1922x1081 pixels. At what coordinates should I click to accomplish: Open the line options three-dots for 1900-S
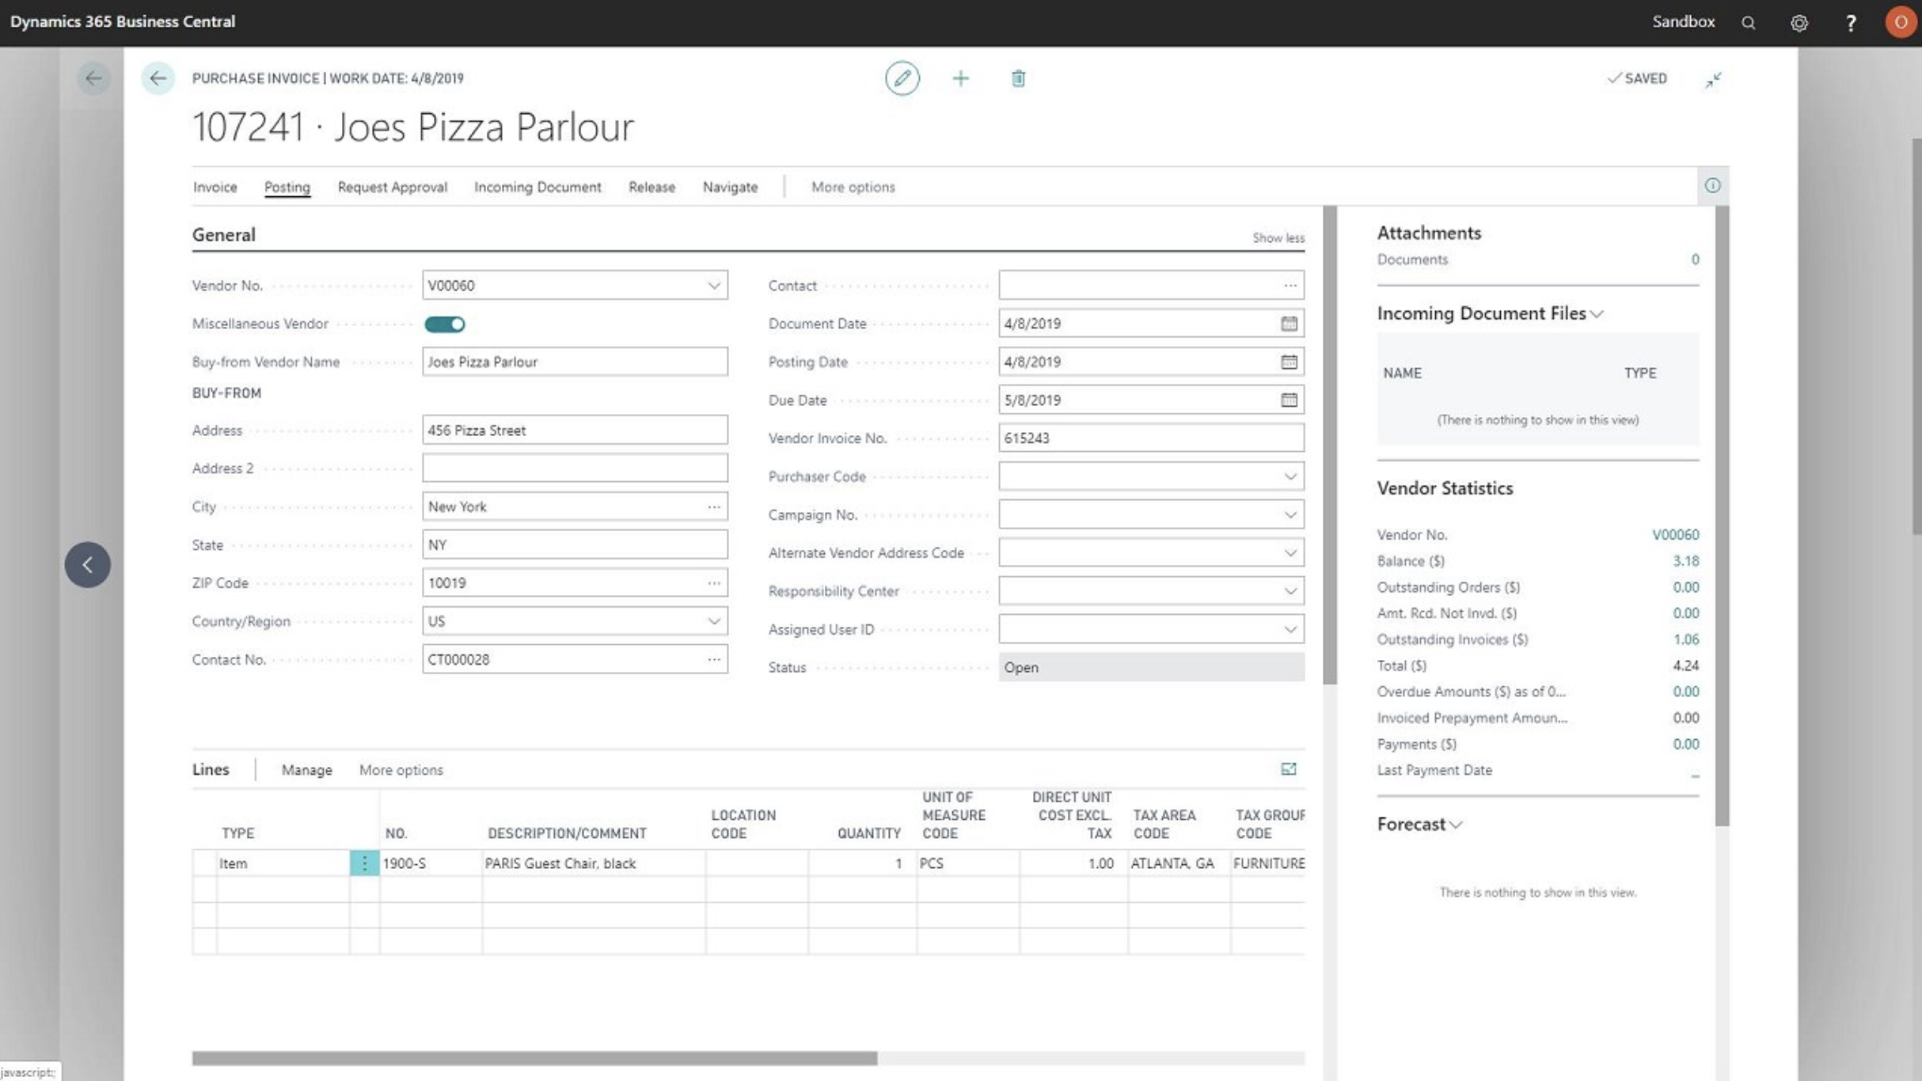(364, 863)
